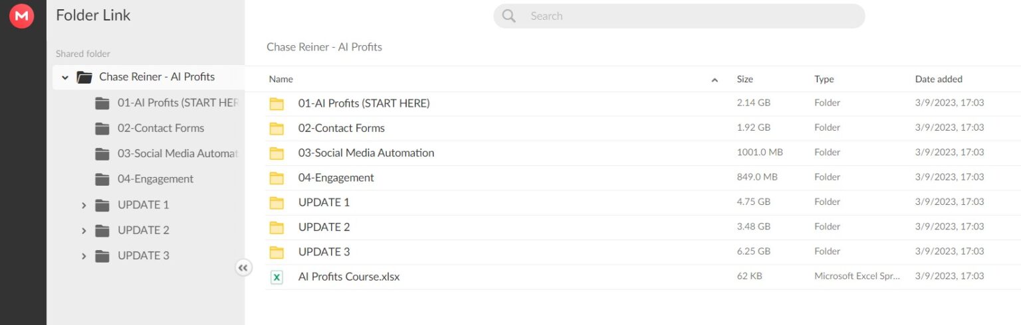The height and width of the screenshot is (325, 1021).
Task: Collapse the Chase Reiner - AI Profits tree
Action: [x=64, y=78]
